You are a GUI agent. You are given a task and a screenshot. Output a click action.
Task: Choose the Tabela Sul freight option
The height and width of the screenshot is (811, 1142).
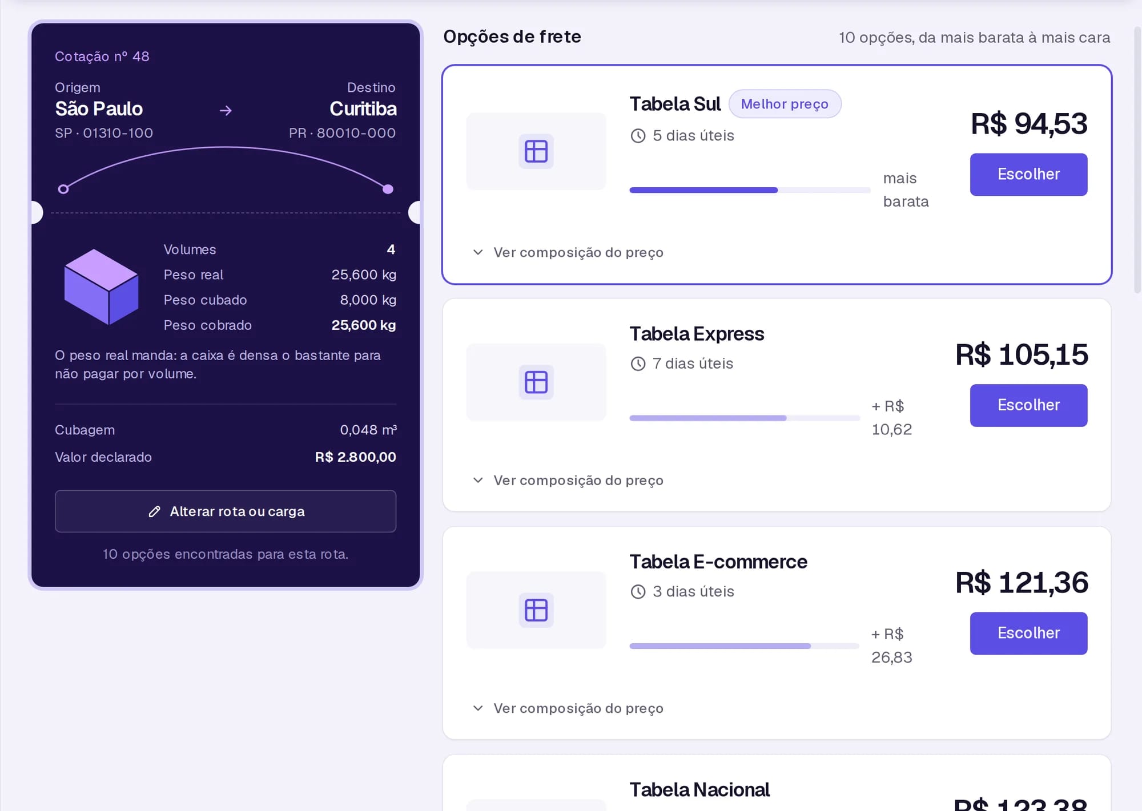pyautogui.click(x=1028, y=175)
